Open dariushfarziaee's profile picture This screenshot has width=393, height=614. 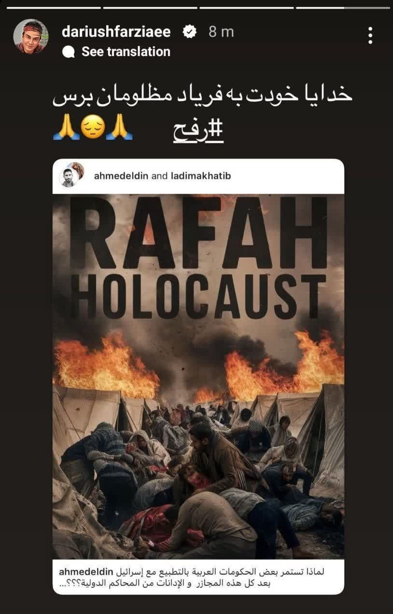click(30, 37)
